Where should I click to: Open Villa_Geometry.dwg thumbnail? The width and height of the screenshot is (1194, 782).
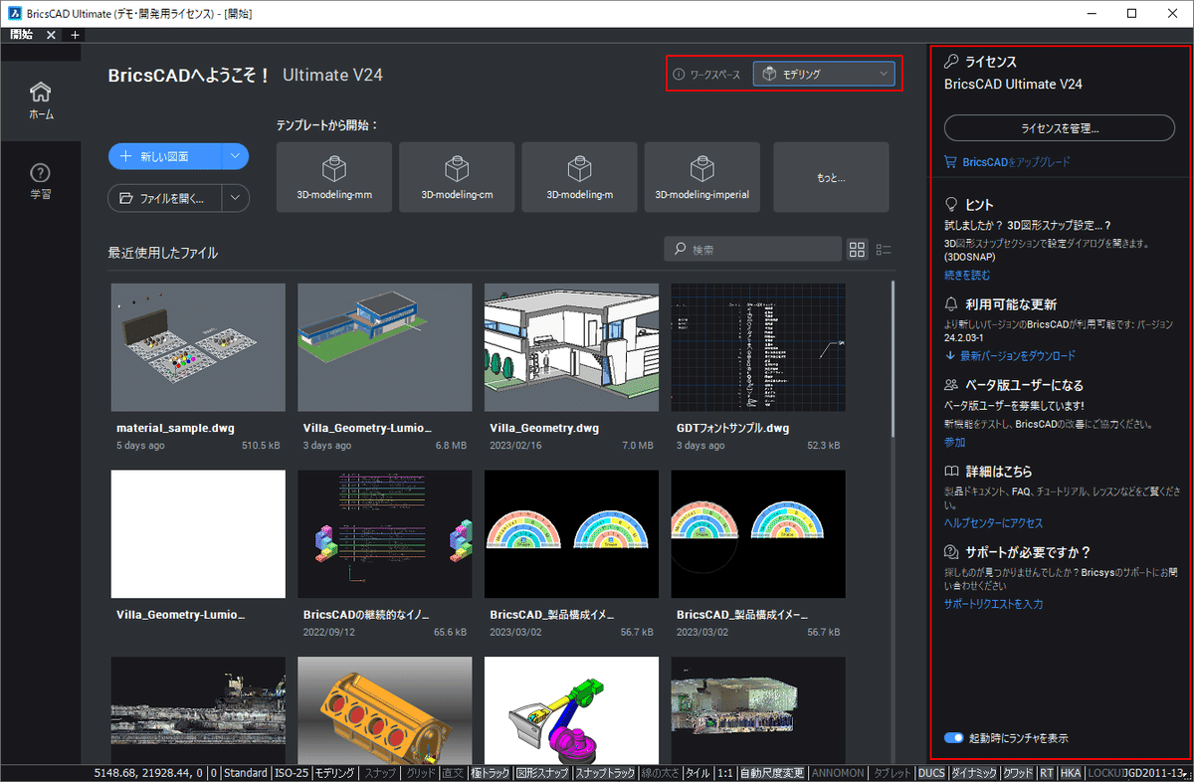571,347
